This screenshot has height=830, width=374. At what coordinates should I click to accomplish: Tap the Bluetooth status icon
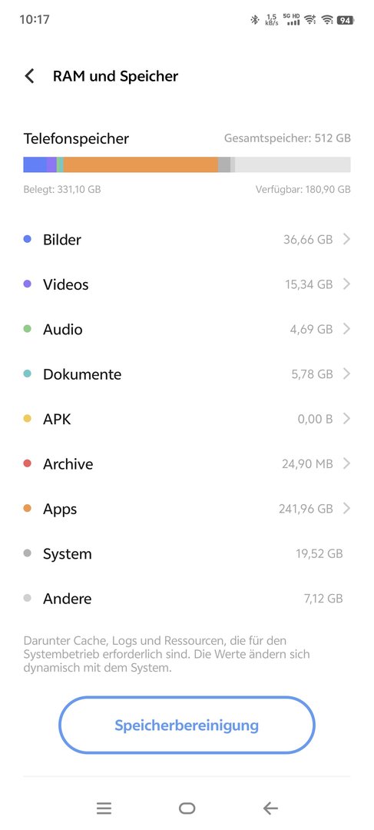point(254,20)
